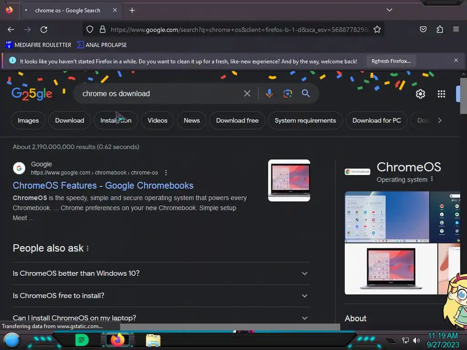Show more filter chips with right arrow
Screen dimensions: 467x350
coord(440,120)
